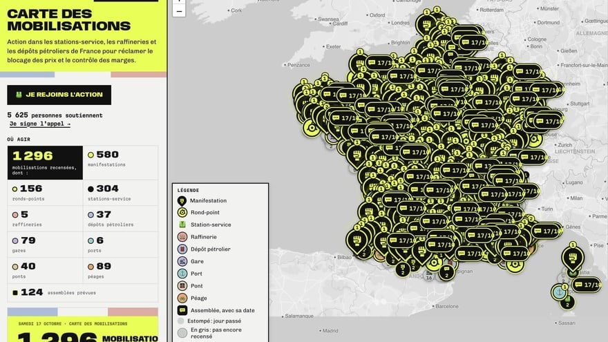Open the grey cluster marker labeled 16
The width and height of the screenshot is (608, 342).
[x=429, y=276]
